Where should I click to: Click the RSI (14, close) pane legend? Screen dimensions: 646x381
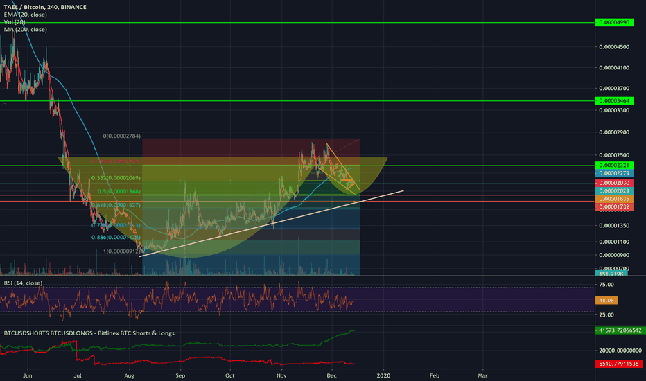[23, 283]
